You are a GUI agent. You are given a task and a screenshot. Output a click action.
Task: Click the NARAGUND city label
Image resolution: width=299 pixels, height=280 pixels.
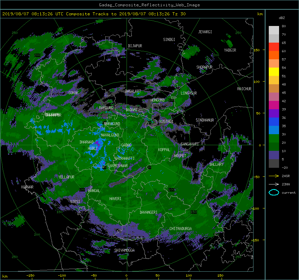pyautogui.click(x=112, y=124)
